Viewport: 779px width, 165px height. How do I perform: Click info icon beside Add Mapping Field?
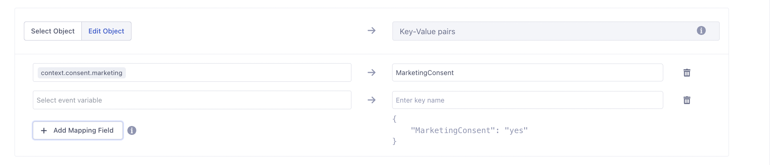[132, 130]
